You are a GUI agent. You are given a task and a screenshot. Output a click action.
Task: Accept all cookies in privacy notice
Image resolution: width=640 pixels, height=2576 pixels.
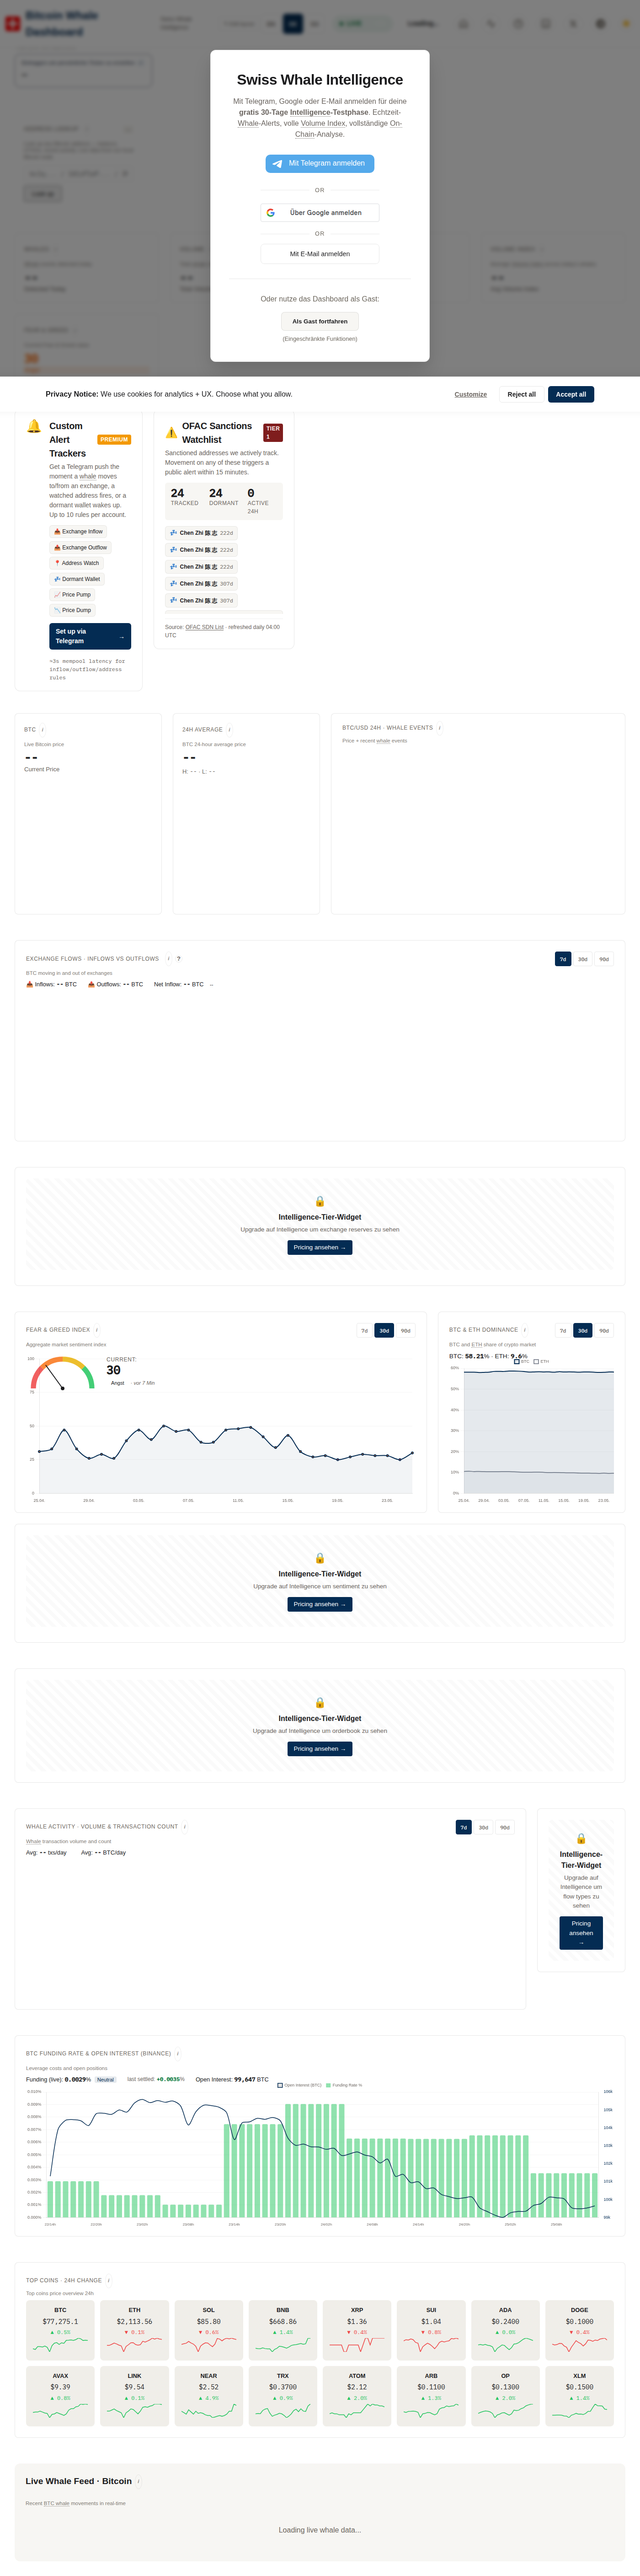click(x=571, y=394)
